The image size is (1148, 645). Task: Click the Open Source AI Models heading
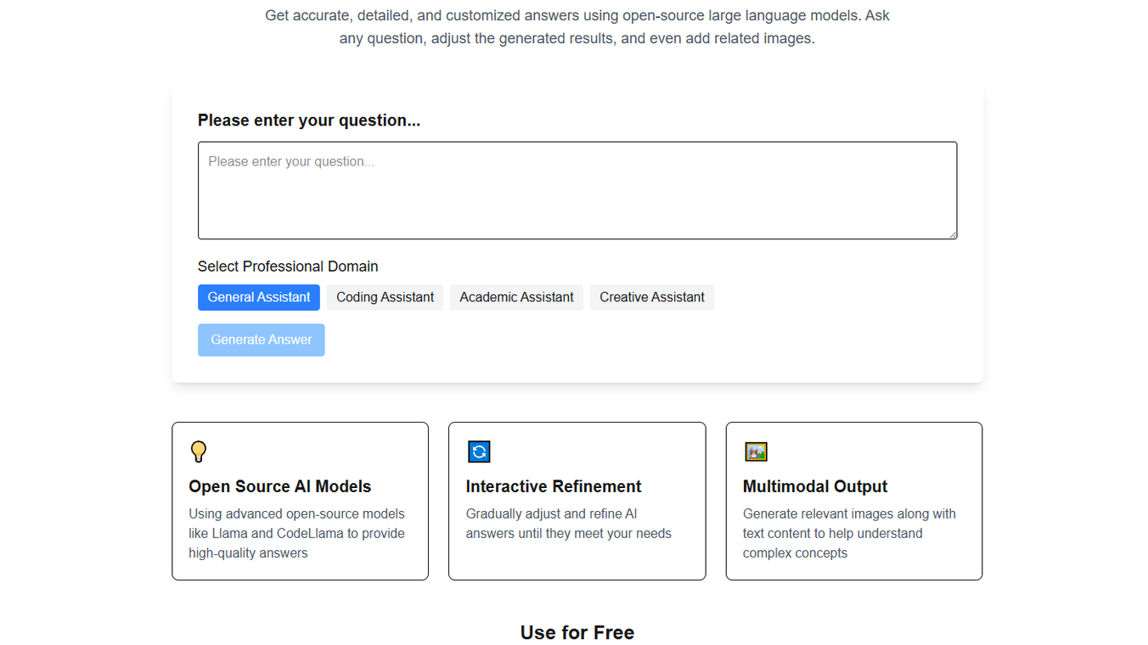coord(280,486)
